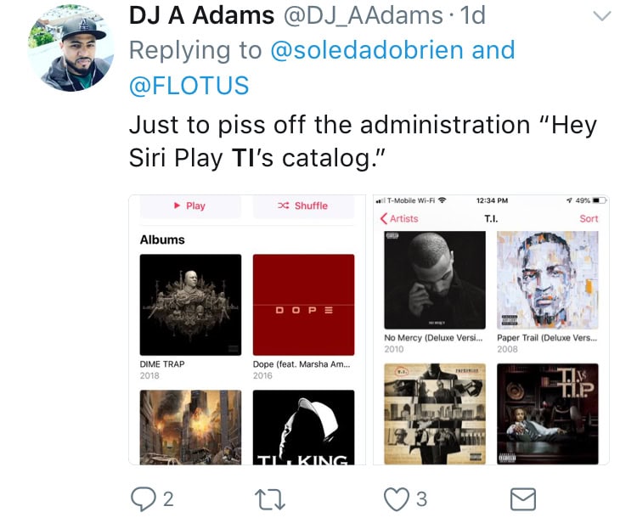Visit the @DJ_AAdams handle
Image resolution: width=637 pixels, height=529 pixels.
tap(363, 16)
